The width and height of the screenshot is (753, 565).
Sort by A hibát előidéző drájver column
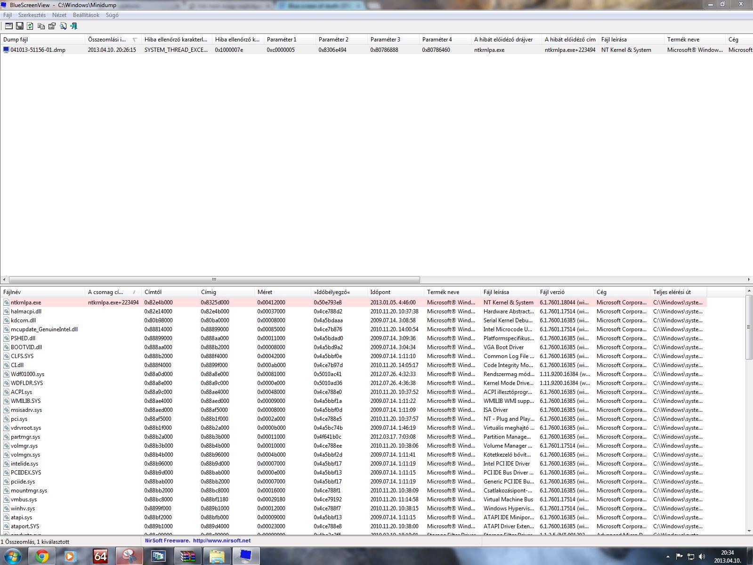click(x=506, y=40)
